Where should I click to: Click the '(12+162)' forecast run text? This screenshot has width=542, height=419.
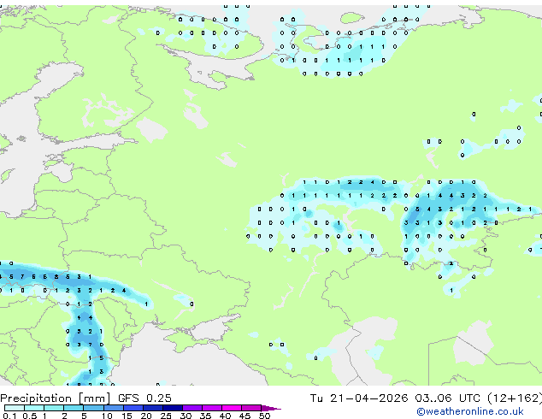[515, 398]
